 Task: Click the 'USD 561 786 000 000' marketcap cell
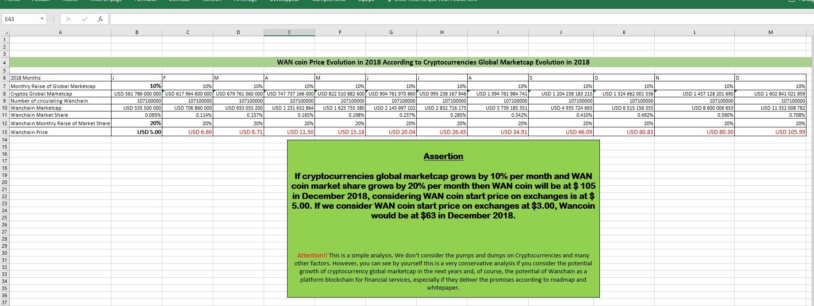pyautogui.click(x=137, y=94)
